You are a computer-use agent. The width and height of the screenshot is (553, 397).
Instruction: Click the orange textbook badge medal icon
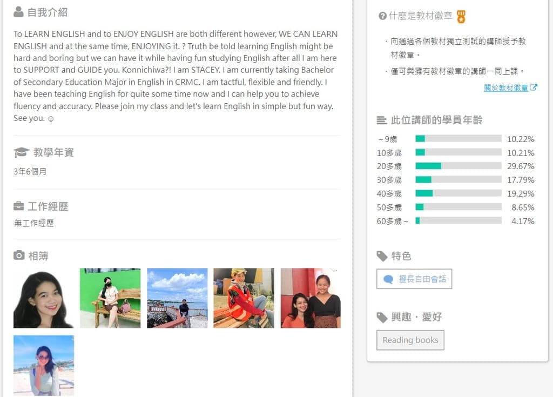[x=461, y=16]
